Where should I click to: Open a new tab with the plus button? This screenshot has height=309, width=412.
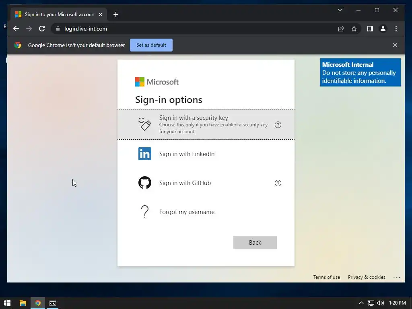coord(115,14)
